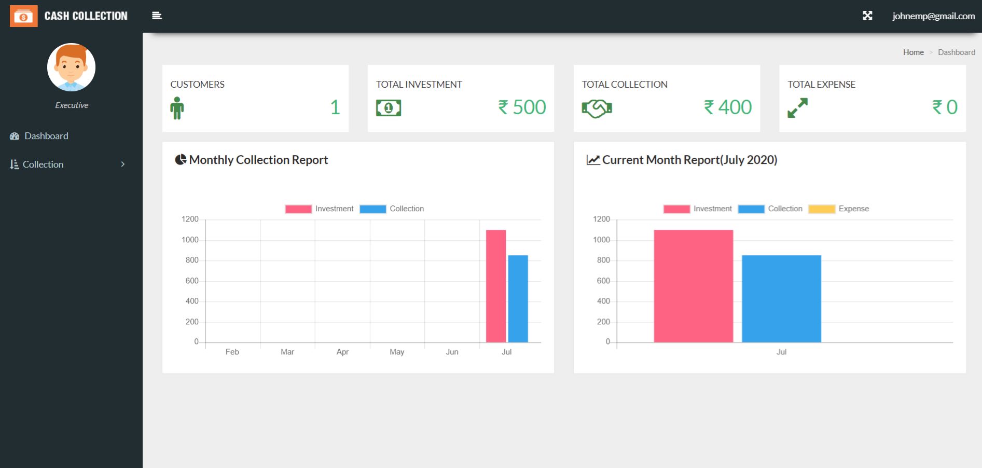This screenshot has height=468, width=982.
Task: Click the blue Collection bar in Current Month chart
Action: [781, 298]
